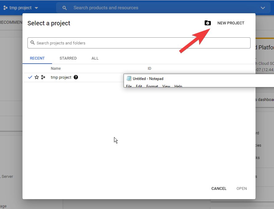Switch to the ALL tab
This screenshot has width=274, height=209.
95,58
